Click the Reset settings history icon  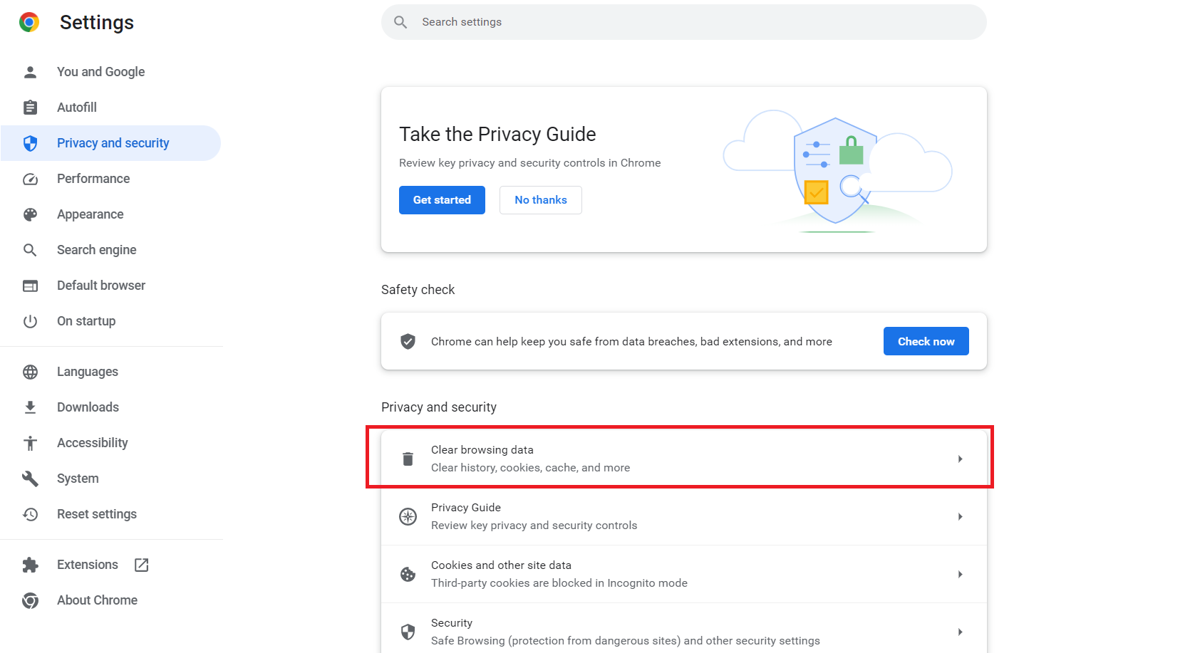coord(30,514)
